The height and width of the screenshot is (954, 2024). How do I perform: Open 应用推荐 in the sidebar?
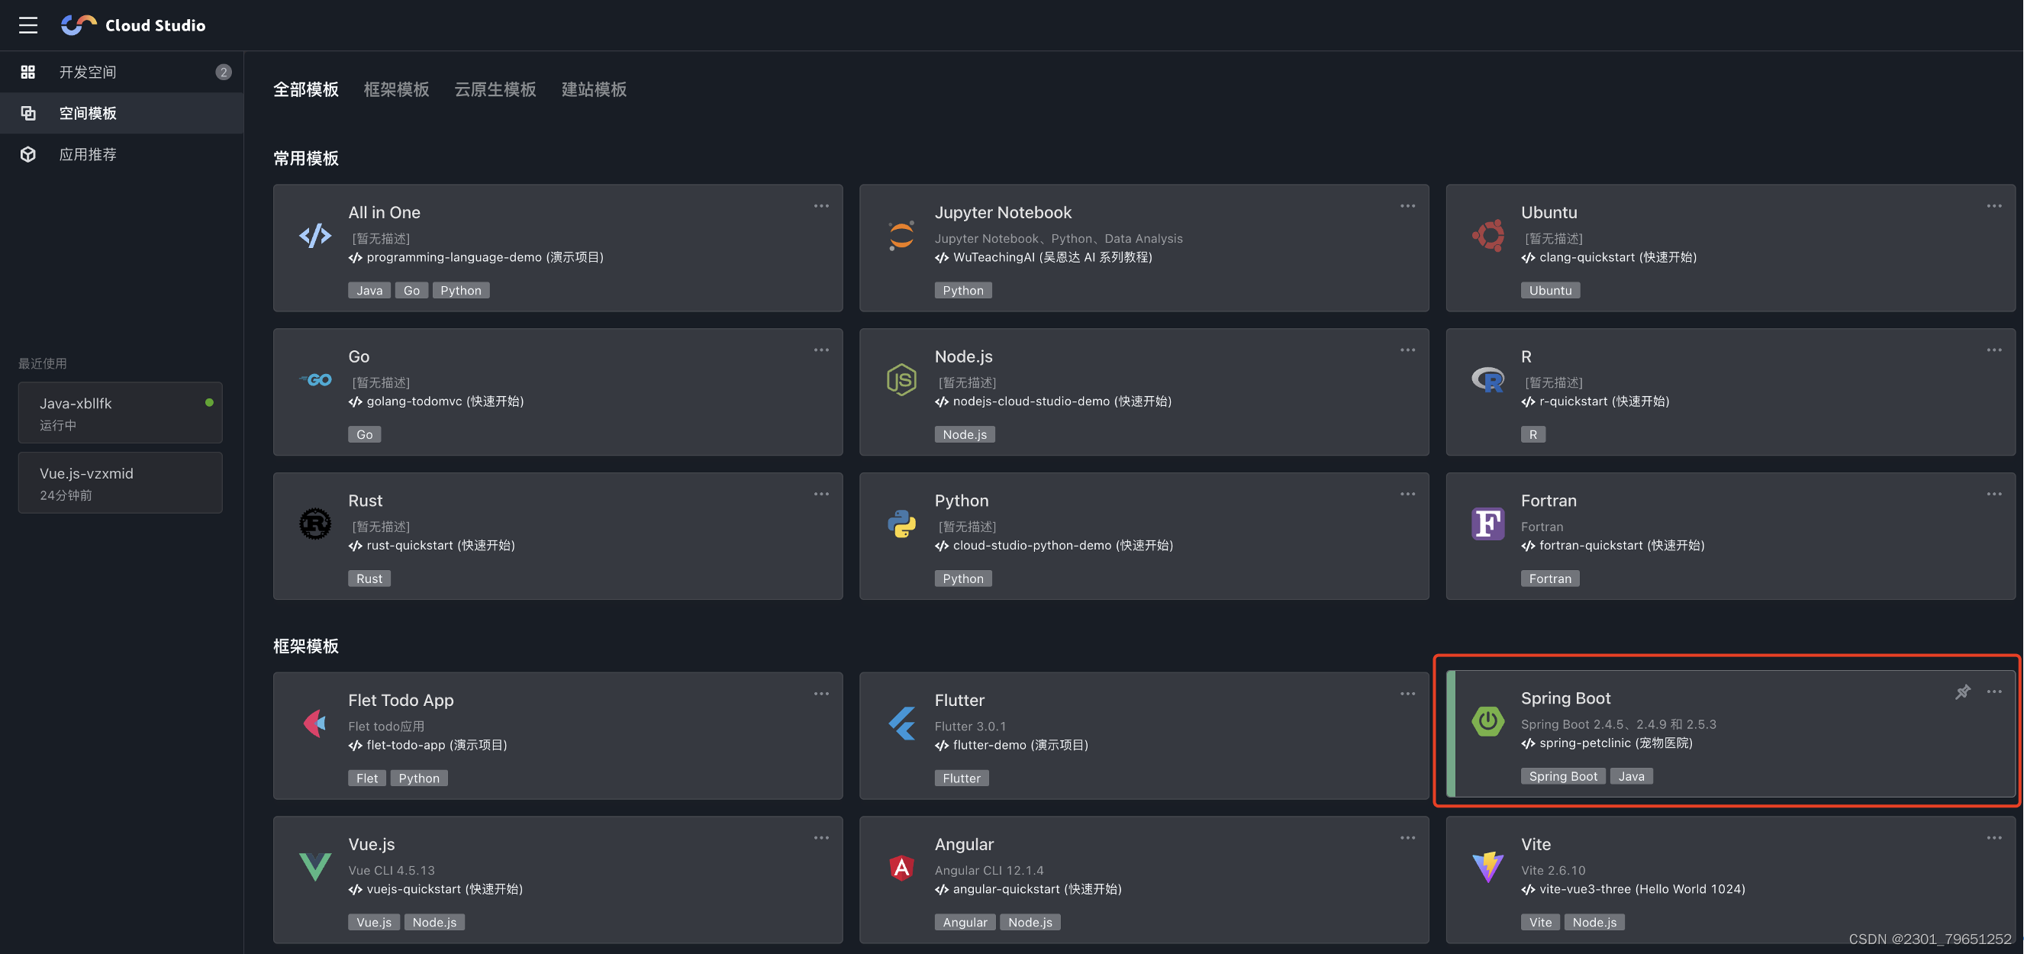click(x=122, y=155)
